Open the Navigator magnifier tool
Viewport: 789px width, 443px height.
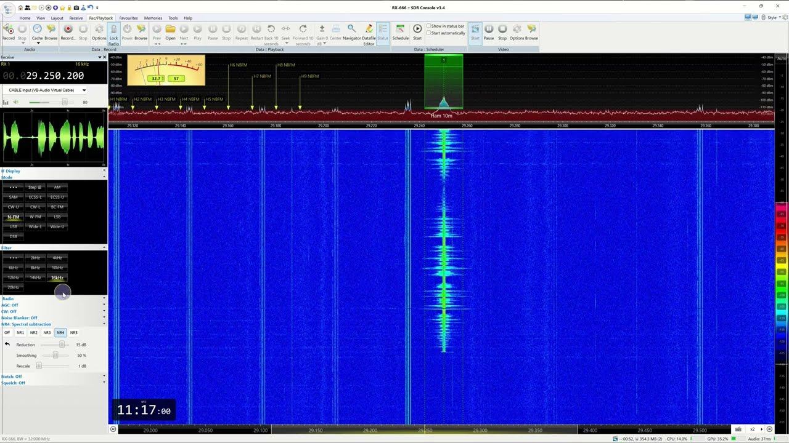pyautogui.click(x=351, y=29)
